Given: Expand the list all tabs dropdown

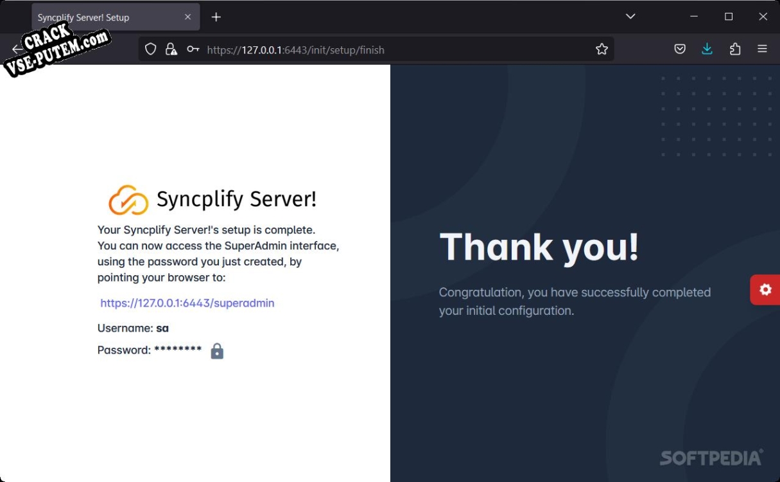Looking at the screenshot, I should pyautogui.click(x=630, y=17).
